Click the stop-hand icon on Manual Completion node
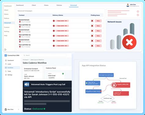Image resolution: width=145 pixels, height=115 pixels. 114,85
